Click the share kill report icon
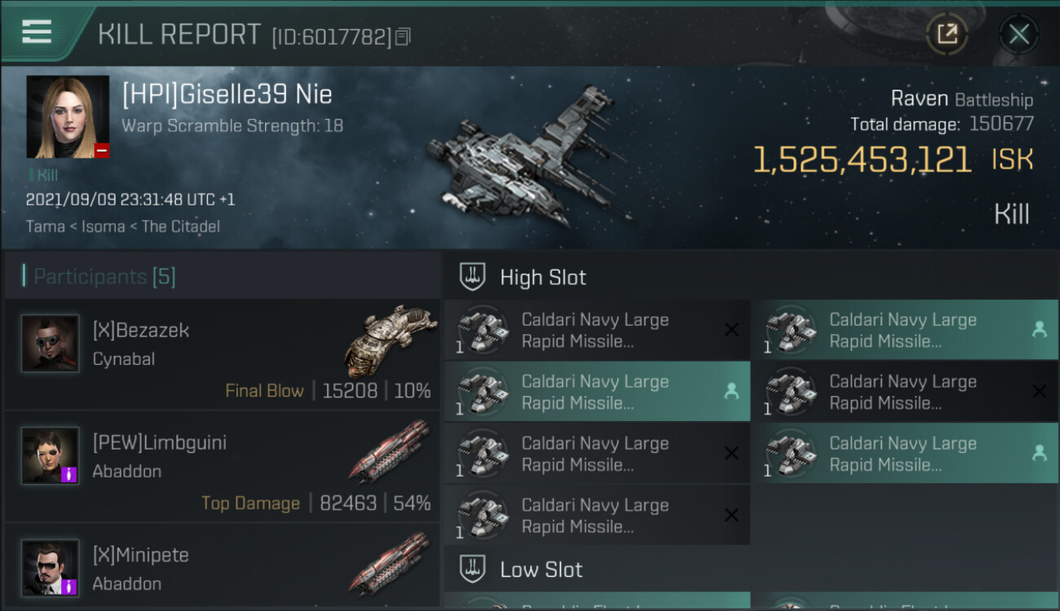 click(947, 34)
